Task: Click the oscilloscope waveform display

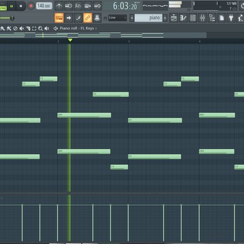Action: [155, 6]
